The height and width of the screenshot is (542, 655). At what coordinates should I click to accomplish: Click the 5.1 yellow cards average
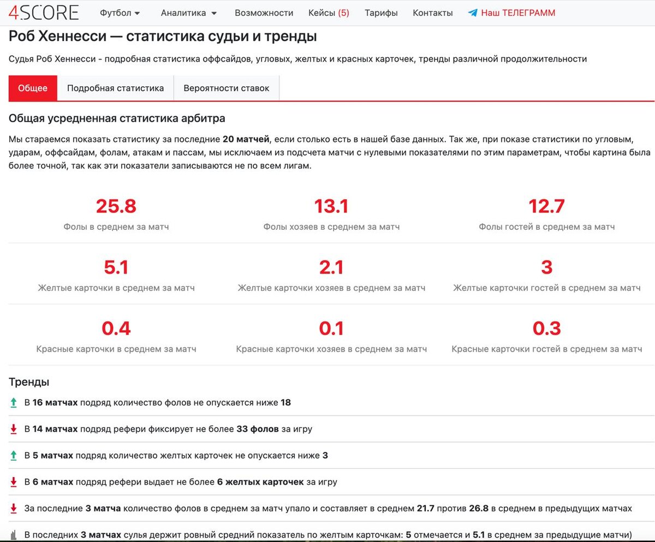coord(116,267)
